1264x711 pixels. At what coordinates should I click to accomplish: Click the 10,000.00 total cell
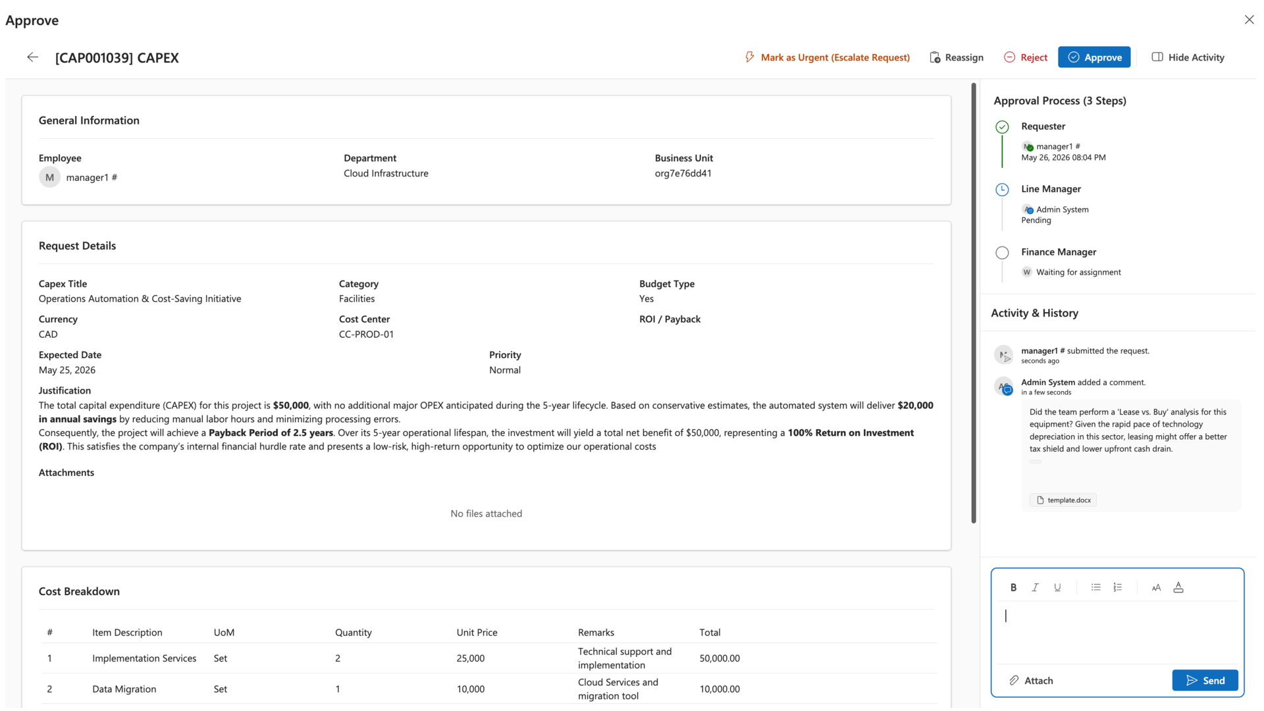coord(720,689)
